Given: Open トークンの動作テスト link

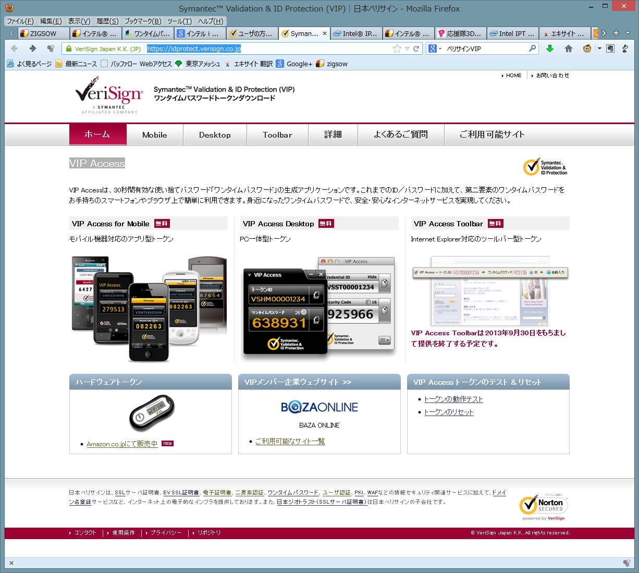Looking at the screenshot, I should pyautogui.click(x=453, y=399).
